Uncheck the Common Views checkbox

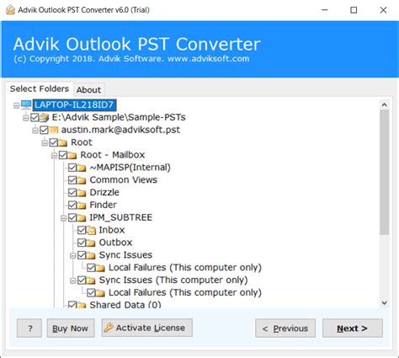pyautogui.click(x=72, y=180)
